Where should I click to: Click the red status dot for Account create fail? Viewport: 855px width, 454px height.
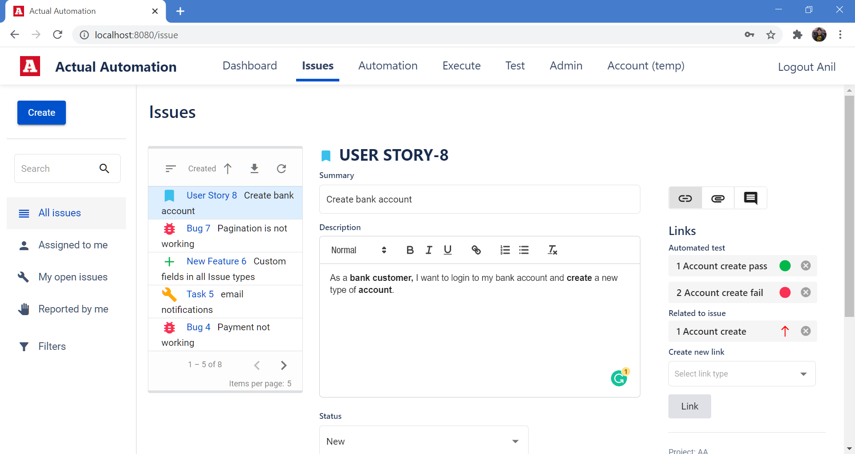coord(785,292)
